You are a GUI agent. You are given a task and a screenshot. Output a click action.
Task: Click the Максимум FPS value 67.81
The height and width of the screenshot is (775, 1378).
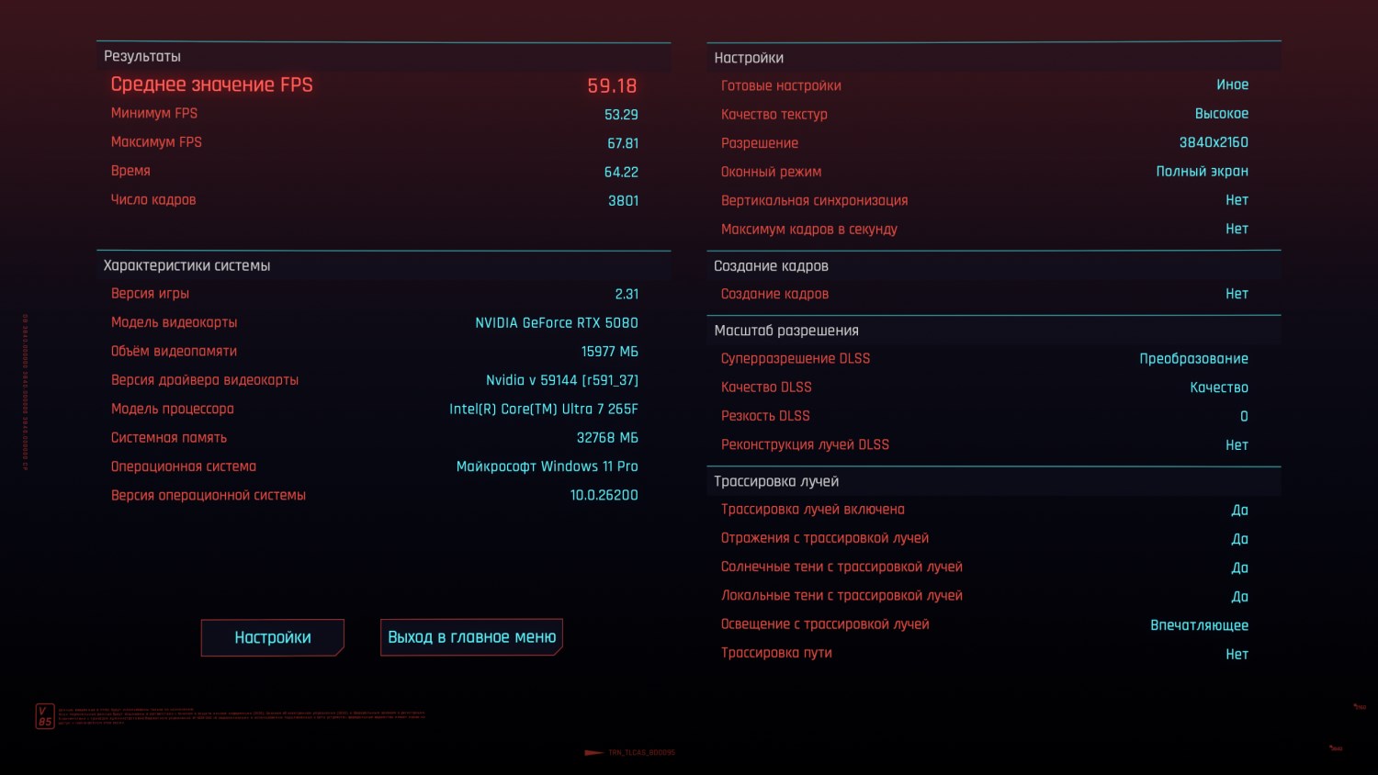pyautogui.click(x=623, y=143)
